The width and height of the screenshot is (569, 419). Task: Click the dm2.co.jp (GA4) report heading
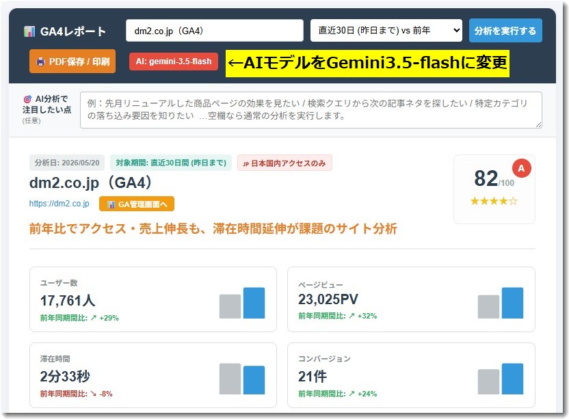pos(90,183)
